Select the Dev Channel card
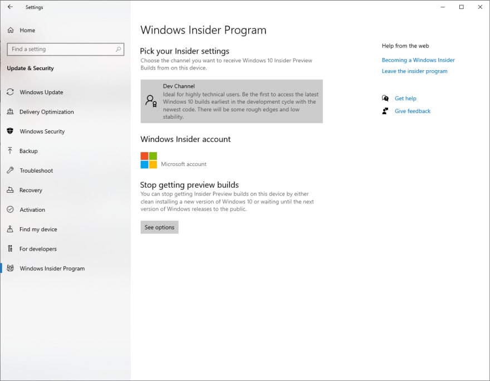This screenshot has width=490, height=381. point(232,101)
